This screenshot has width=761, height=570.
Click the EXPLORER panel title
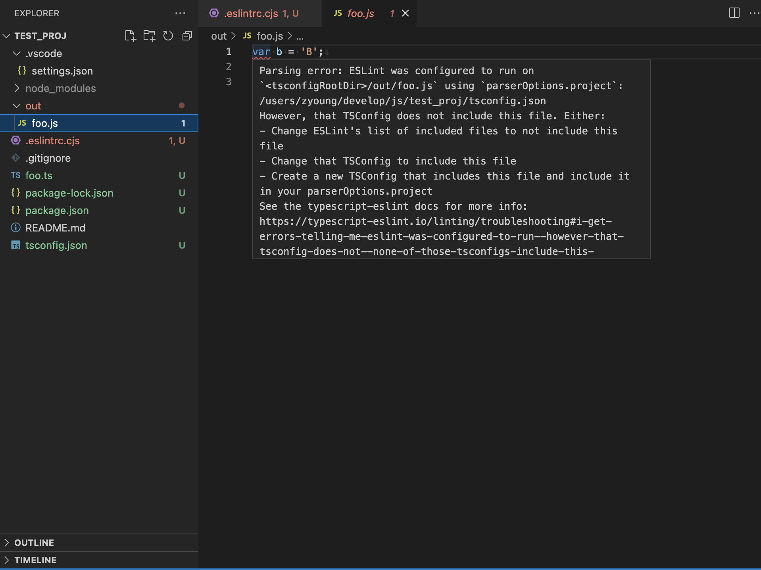tap(37, 13)
